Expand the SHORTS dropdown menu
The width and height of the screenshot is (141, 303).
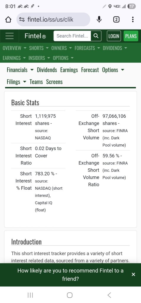[x=39, y=48]
